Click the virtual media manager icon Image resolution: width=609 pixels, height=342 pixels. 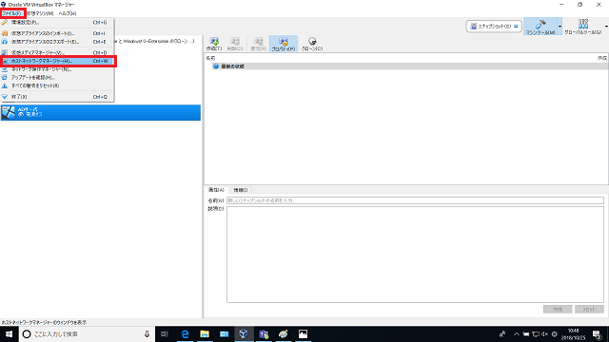[5, 52]
